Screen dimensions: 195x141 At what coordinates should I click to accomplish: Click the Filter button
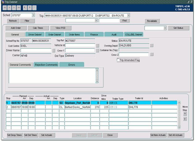27,21
